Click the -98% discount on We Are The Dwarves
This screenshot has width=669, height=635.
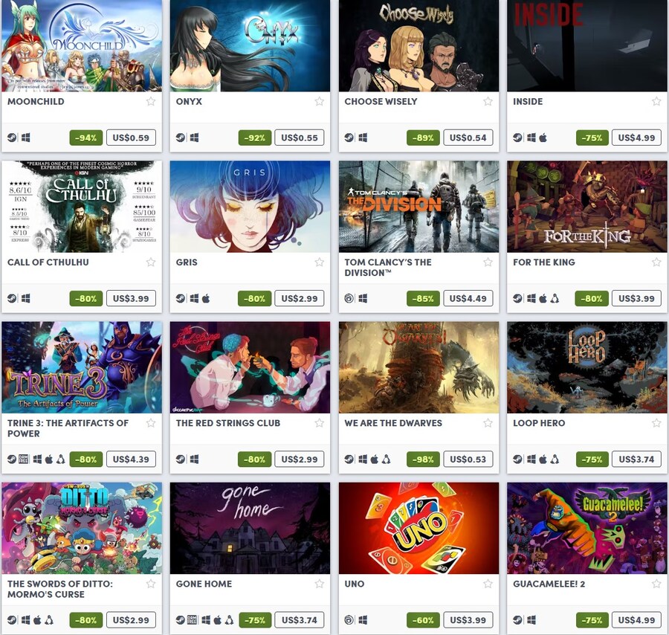pos(423,460)
